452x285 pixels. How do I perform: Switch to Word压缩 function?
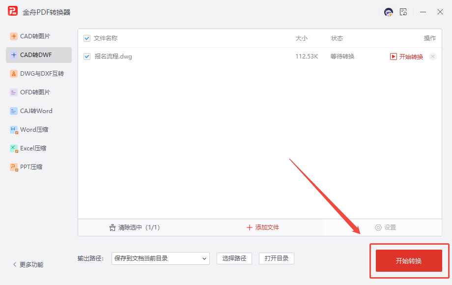(39, 130)
